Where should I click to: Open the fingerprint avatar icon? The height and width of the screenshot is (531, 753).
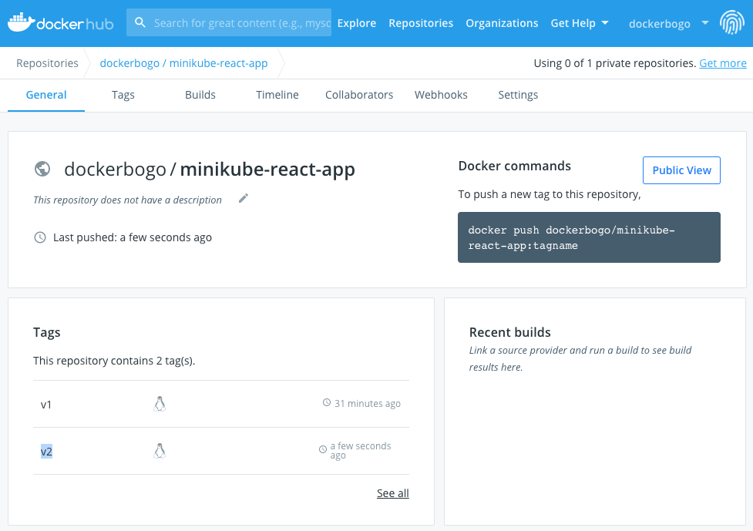point(731,22)
